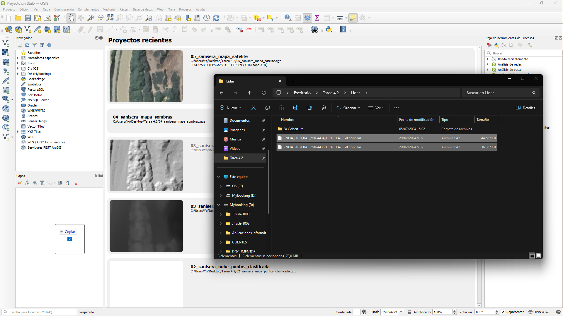Image resolution: width=563 pixels, height=316 pixels.
Task: Open the 05_sanisera_mapa_satelite project thumbnail
Action: pyautogui.click(x=146, y=76)
